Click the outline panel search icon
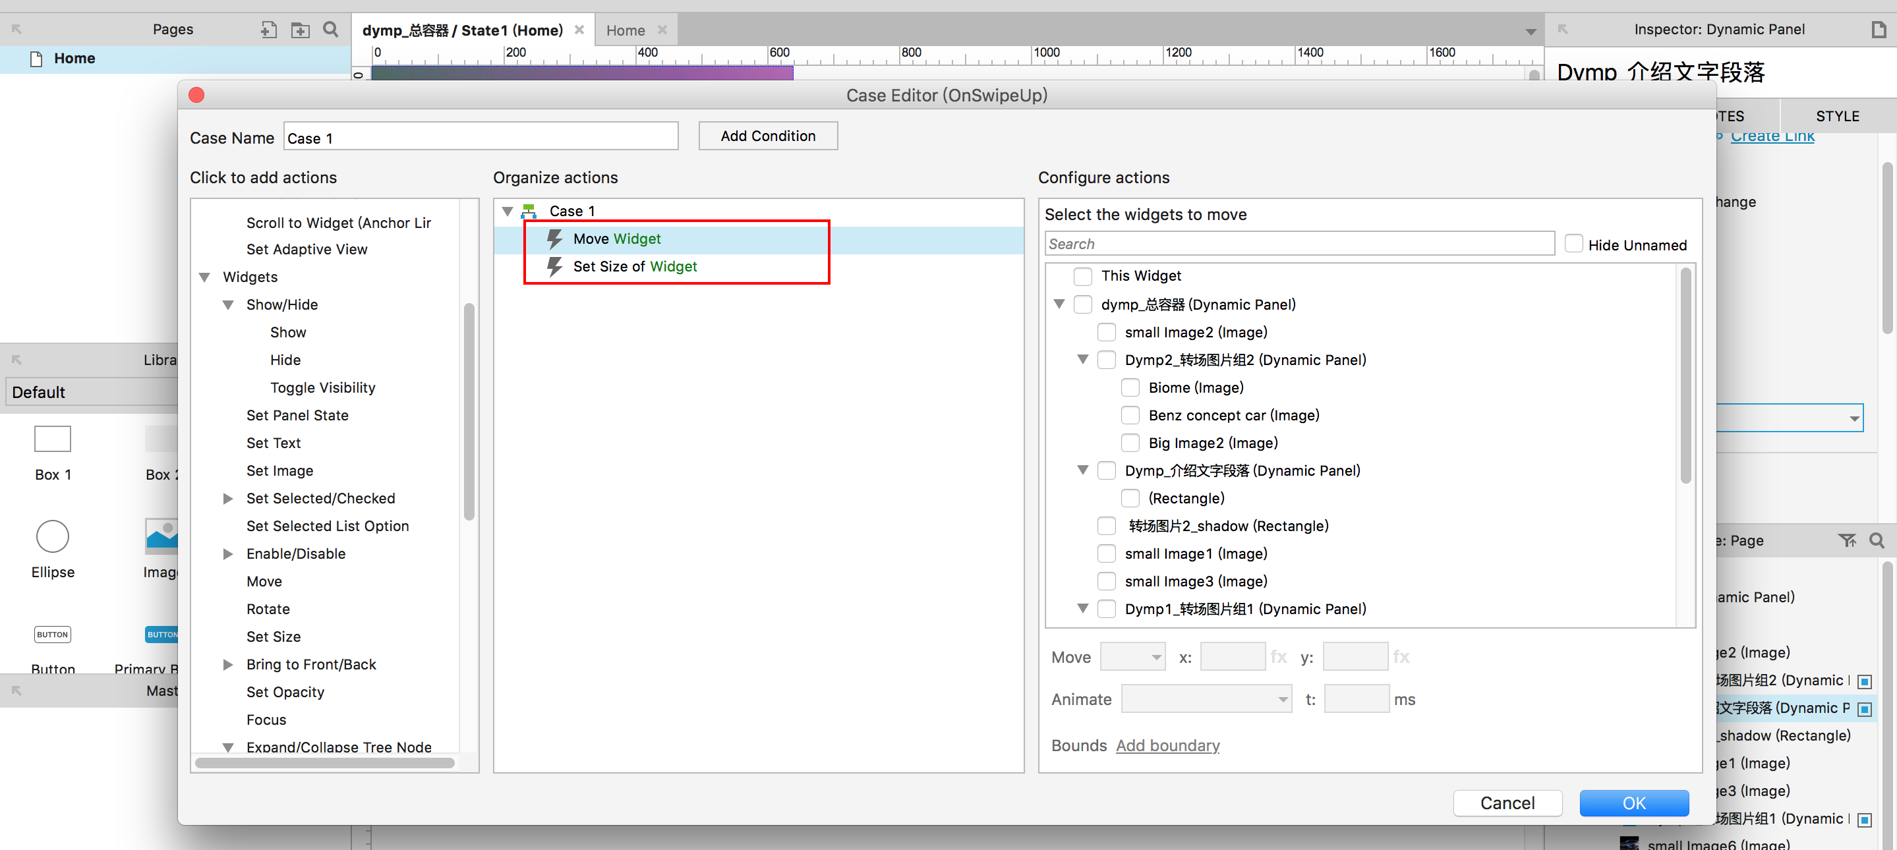Viewport: 1897px width, 850px height. click(1877, 541)
